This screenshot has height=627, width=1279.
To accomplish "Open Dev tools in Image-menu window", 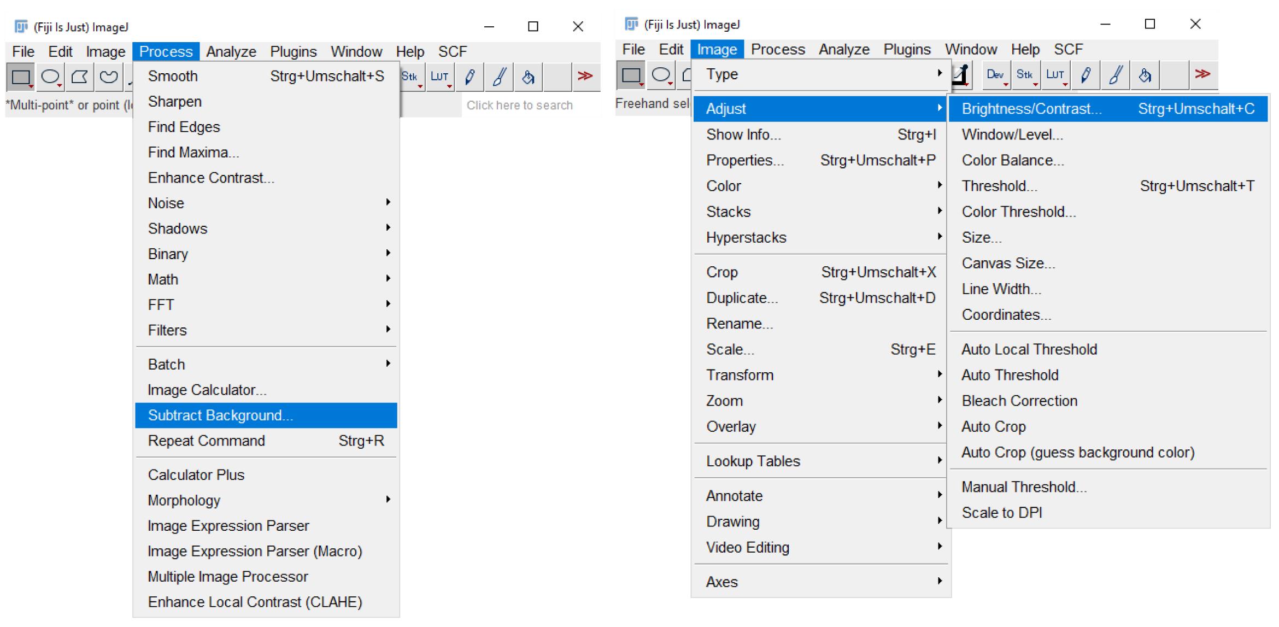I will tap(995, 75).
